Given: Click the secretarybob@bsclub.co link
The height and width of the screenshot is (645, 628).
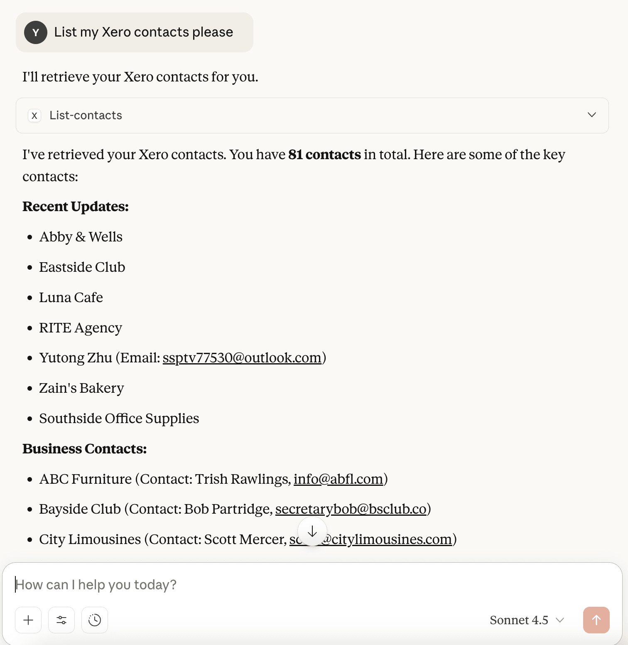Looking at the screenshot, I should 351,509.
